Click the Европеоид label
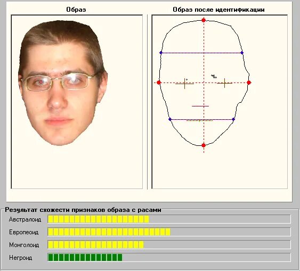This screenshot has height=271, width=300. pyautogui.click(x=24, y=232)
